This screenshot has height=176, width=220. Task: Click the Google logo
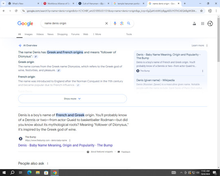25,24
